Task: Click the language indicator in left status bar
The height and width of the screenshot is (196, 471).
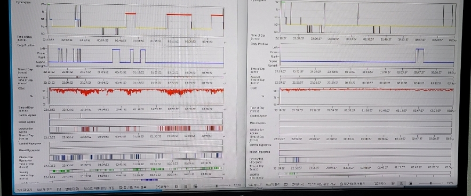Action: 72,189
